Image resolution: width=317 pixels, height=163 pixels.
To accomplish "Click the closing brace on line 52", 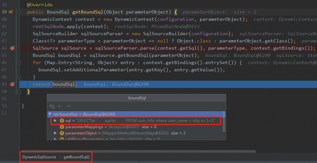I will pyautogui.click(x=23, y=106).
